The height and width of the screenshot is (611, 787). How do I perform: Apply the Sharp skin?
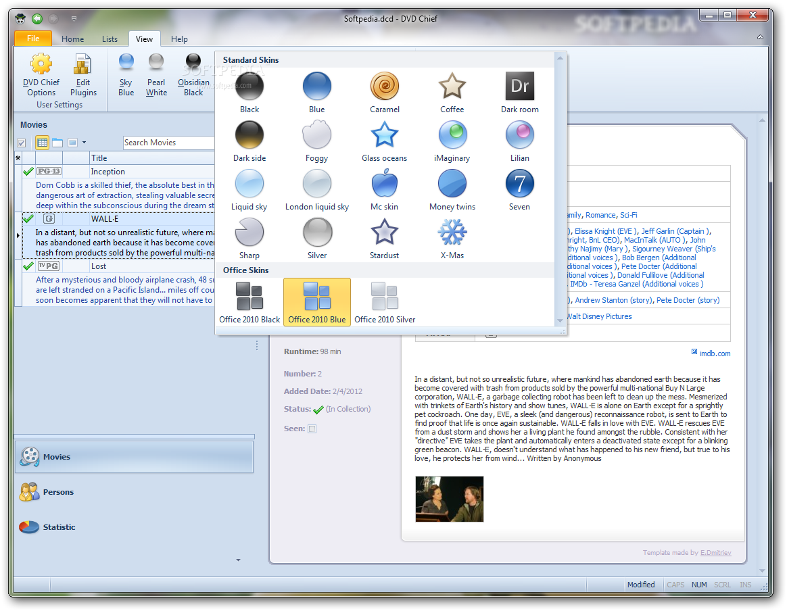click(249, 239)
